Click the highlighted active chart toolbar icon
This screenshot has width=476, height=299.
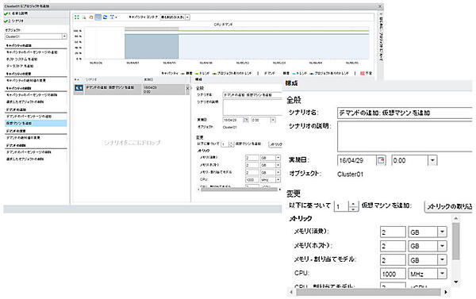coord(98,17)
